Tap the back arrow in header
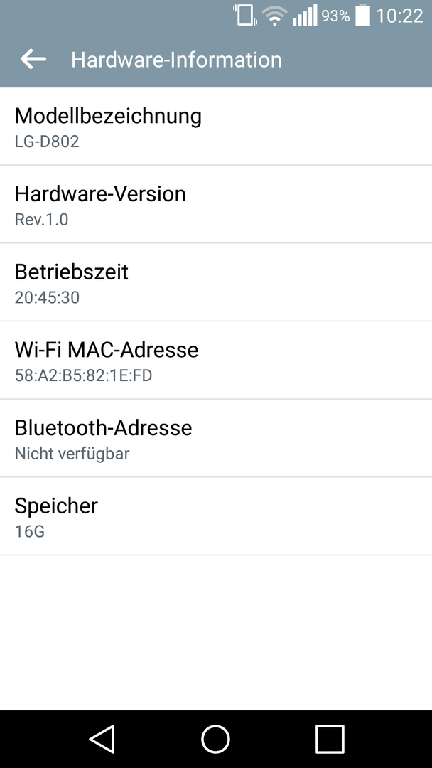Image resolution: width=432 pixels, height=768 pixels. [x=33, y=59]
